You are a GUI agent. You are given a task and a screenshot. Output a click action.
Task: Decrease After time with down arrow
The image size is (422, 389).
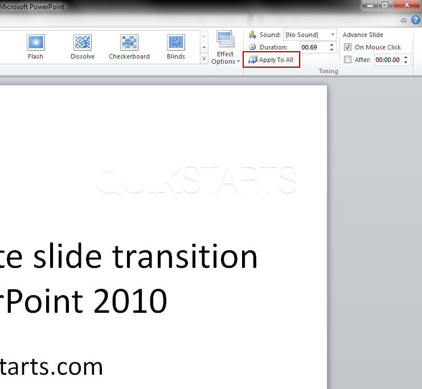[406, 62]
